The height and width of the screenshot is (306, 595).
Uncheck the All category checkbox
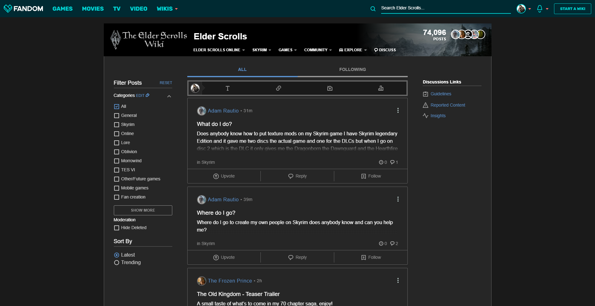pos(117,107)
